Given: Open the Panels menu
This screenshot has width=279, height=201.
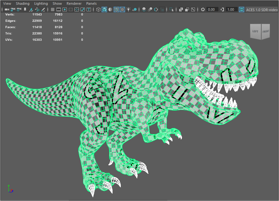Looking at the screenshot, I should coord(91,3).
